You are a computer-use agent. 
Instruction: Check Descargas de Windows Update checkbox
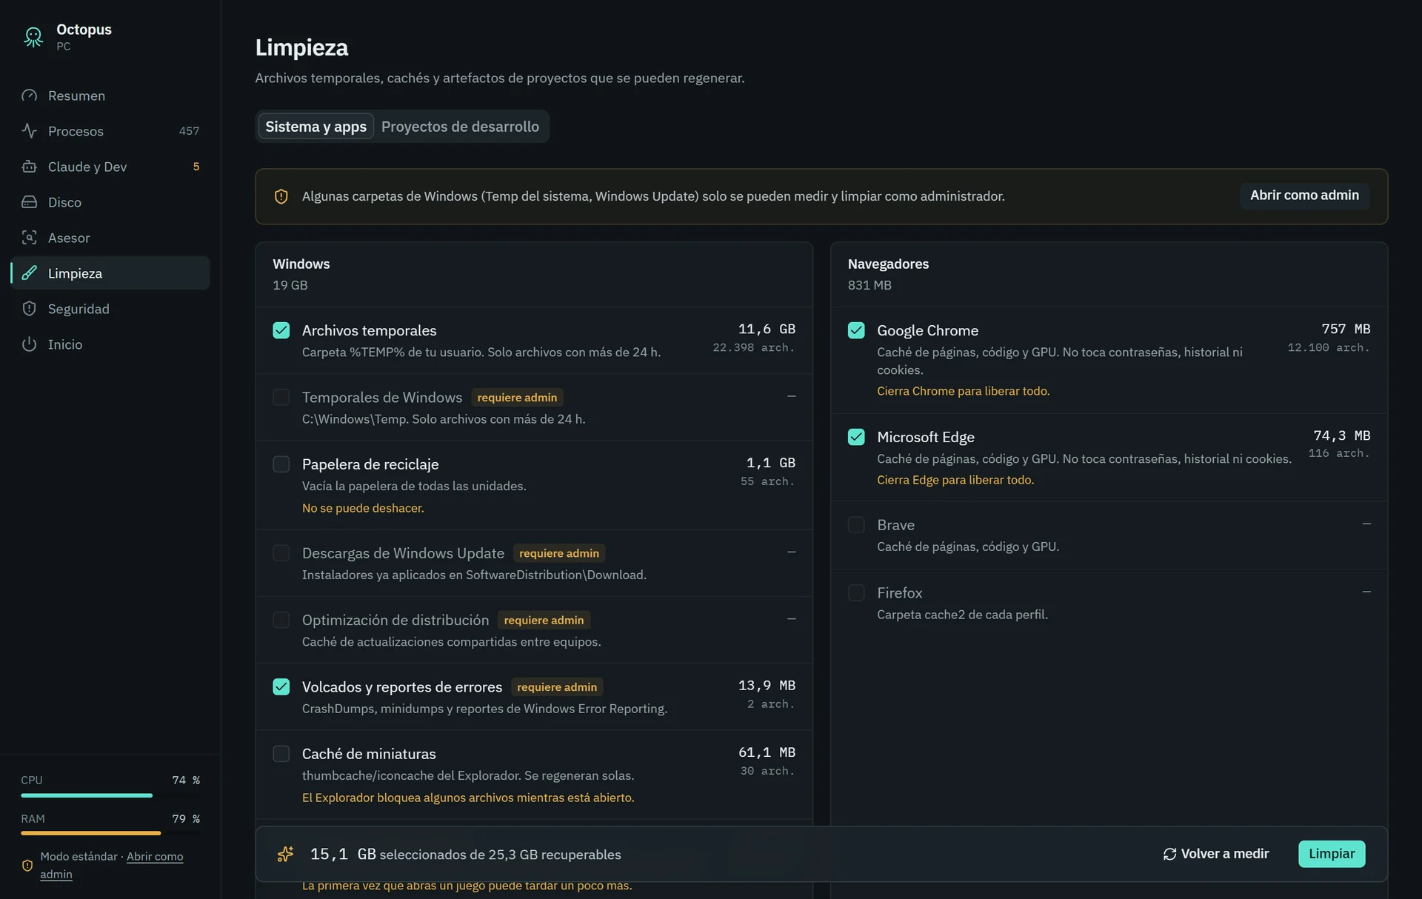[281, 553]
